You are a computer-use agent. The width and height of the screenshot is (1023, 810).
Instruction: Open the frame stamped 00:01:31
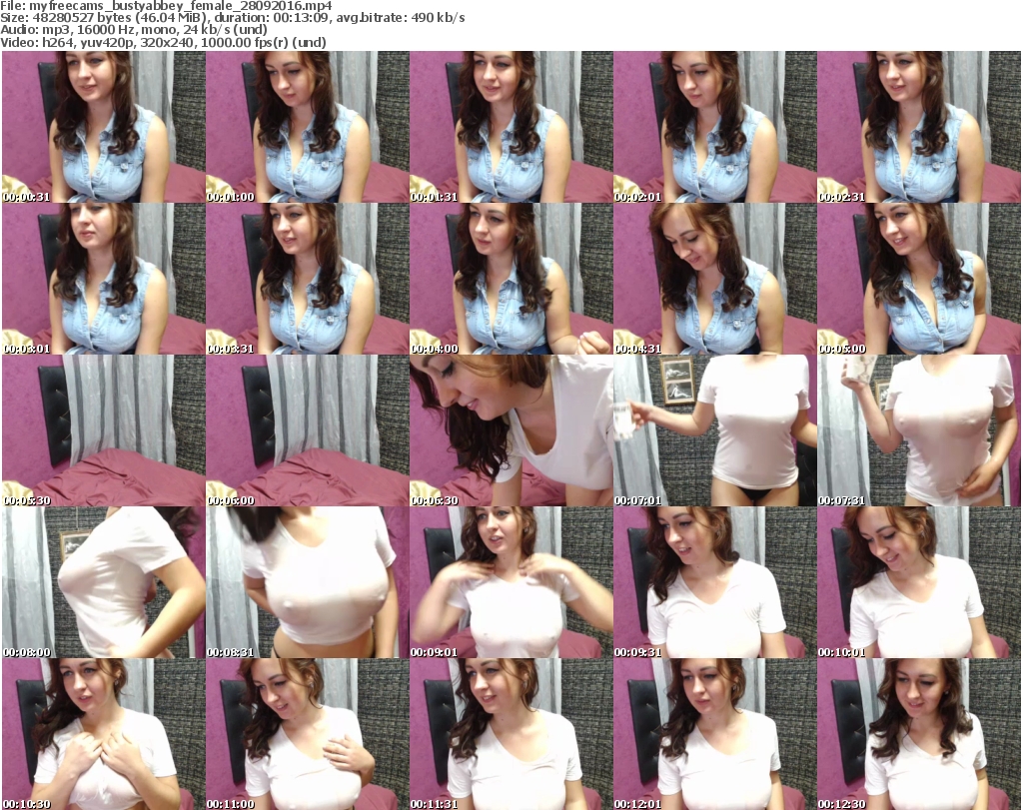[511, 127]
